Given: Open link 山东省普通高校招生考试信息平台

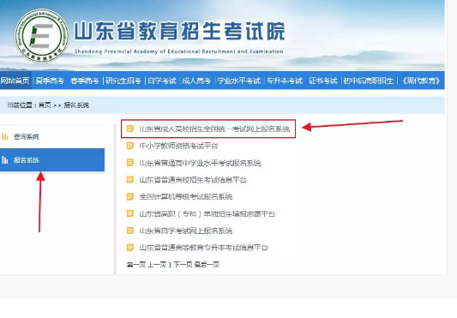Looking at the screenshot, I should point(193,180).
